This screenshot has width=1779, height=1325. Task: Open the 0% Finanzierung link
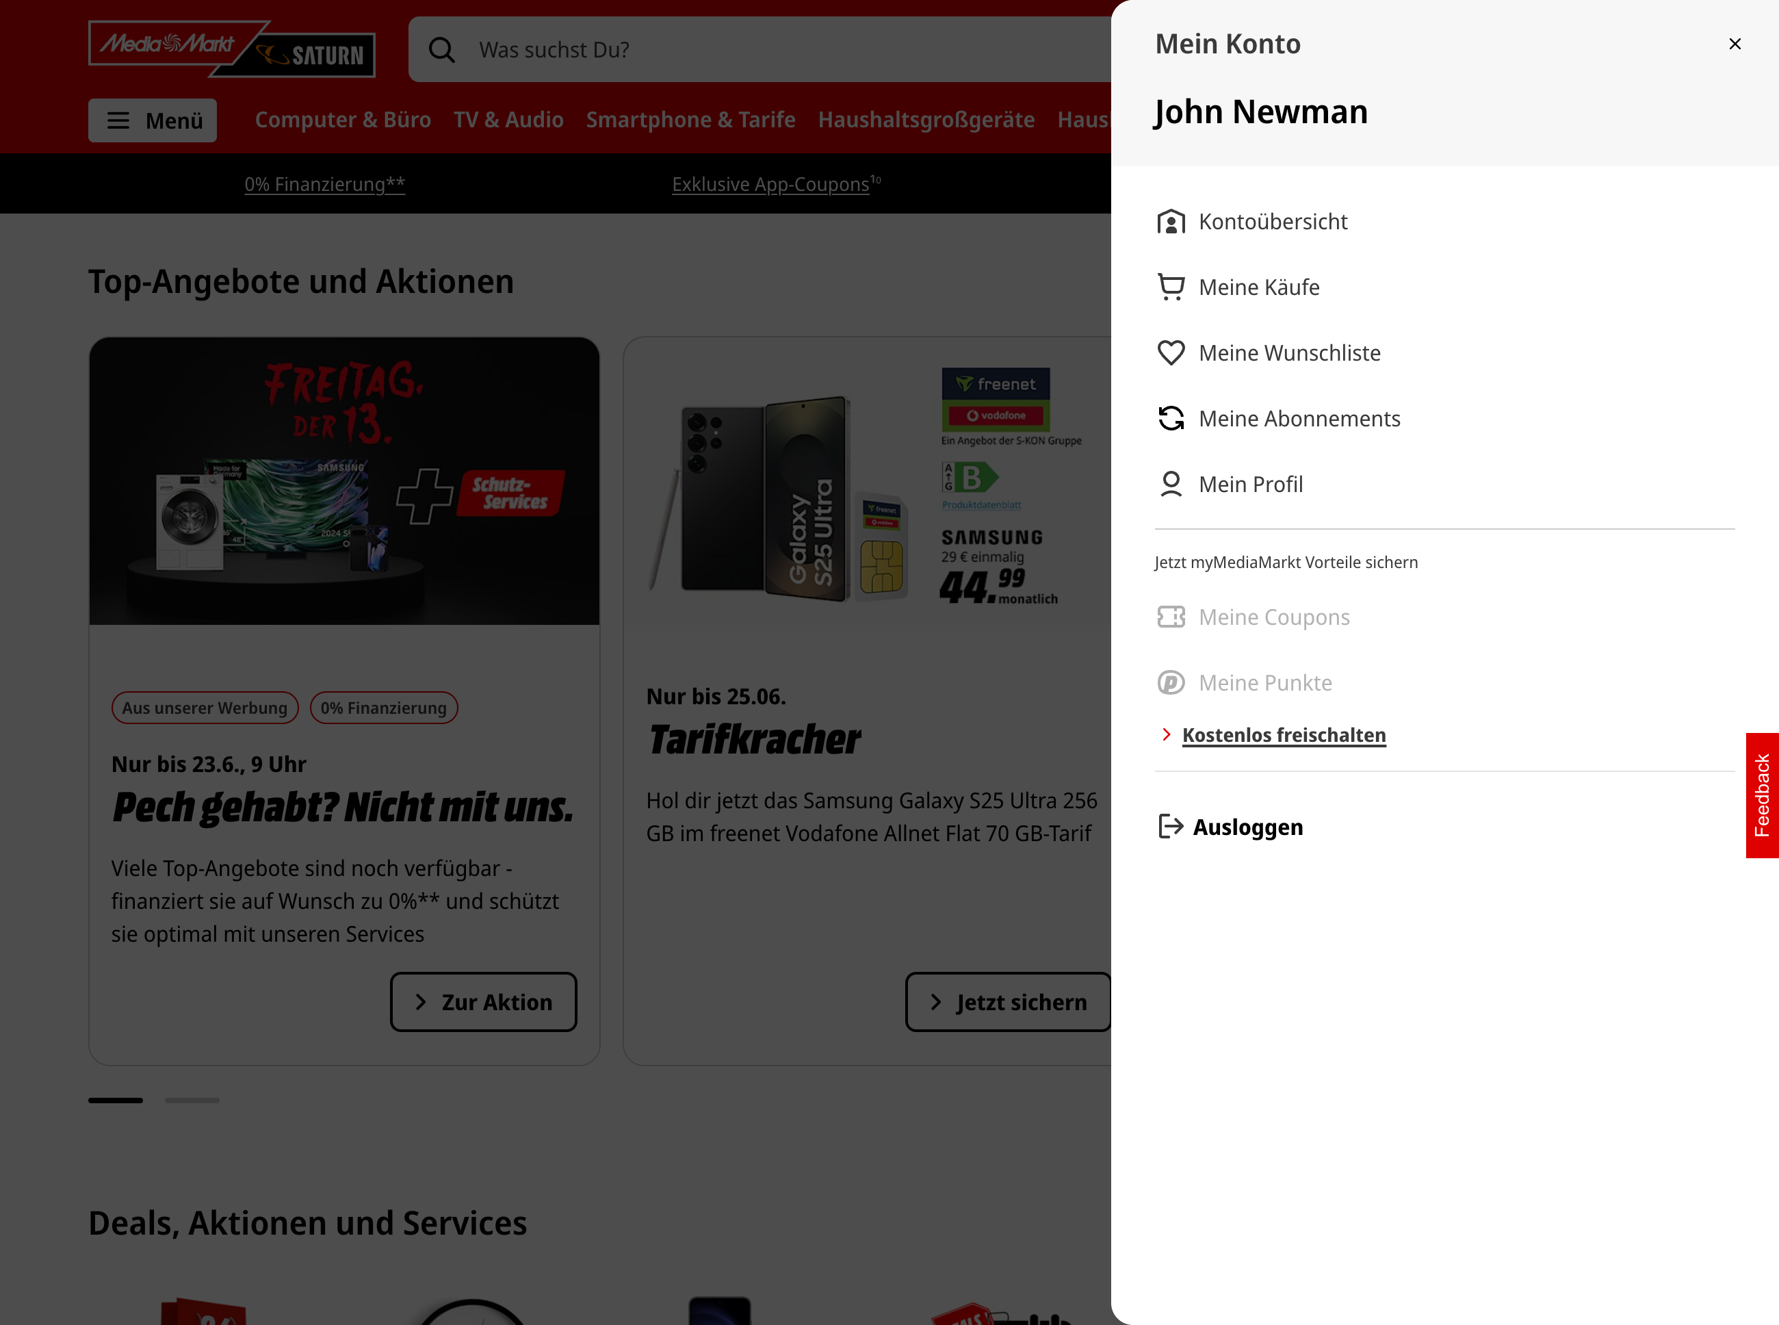tap(324, 183)
